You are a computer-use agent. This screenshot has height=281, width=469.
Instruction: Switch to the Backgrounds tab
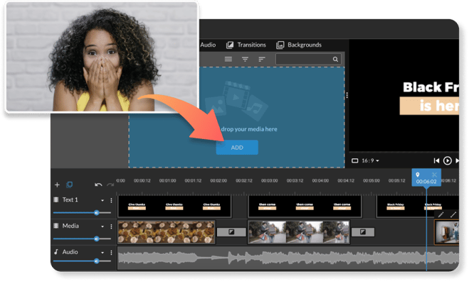tap(299, 45)
